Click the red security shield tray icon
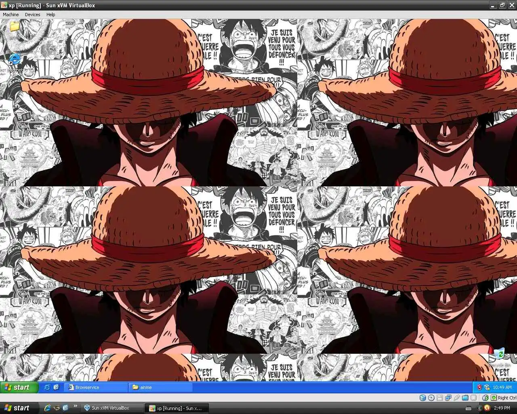The height and width of the screenshot is (414, 517). pyautogui.click(x=479, y=387)
